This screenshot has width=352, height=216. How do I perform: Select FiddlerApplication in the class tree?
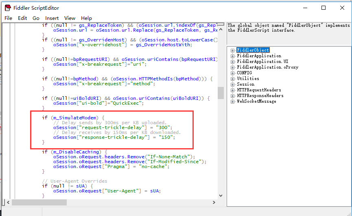point(259,56)
